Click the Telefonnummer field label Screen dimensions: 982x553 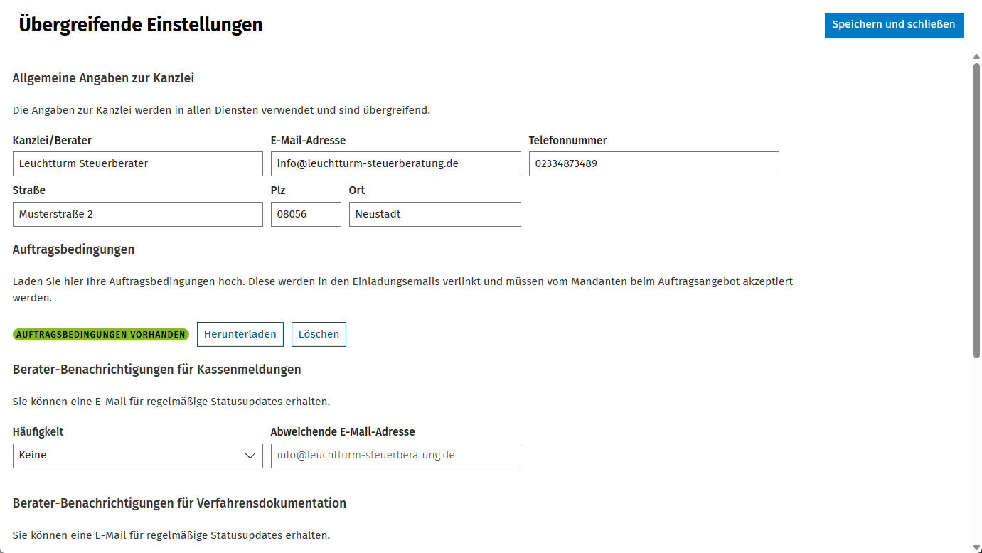[568, 141]
